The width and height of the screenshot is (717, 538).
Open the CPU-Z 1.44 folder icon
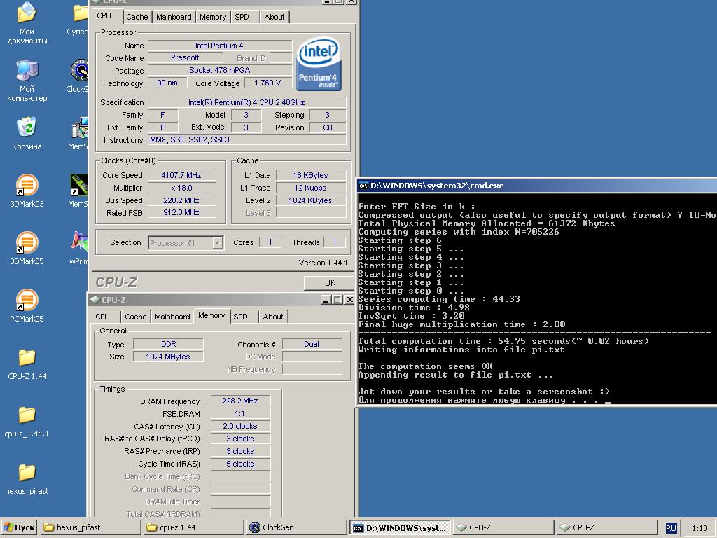point(27,358)
